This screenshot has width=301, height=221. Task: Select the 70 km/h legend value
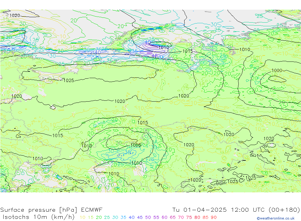pos(181,217)
